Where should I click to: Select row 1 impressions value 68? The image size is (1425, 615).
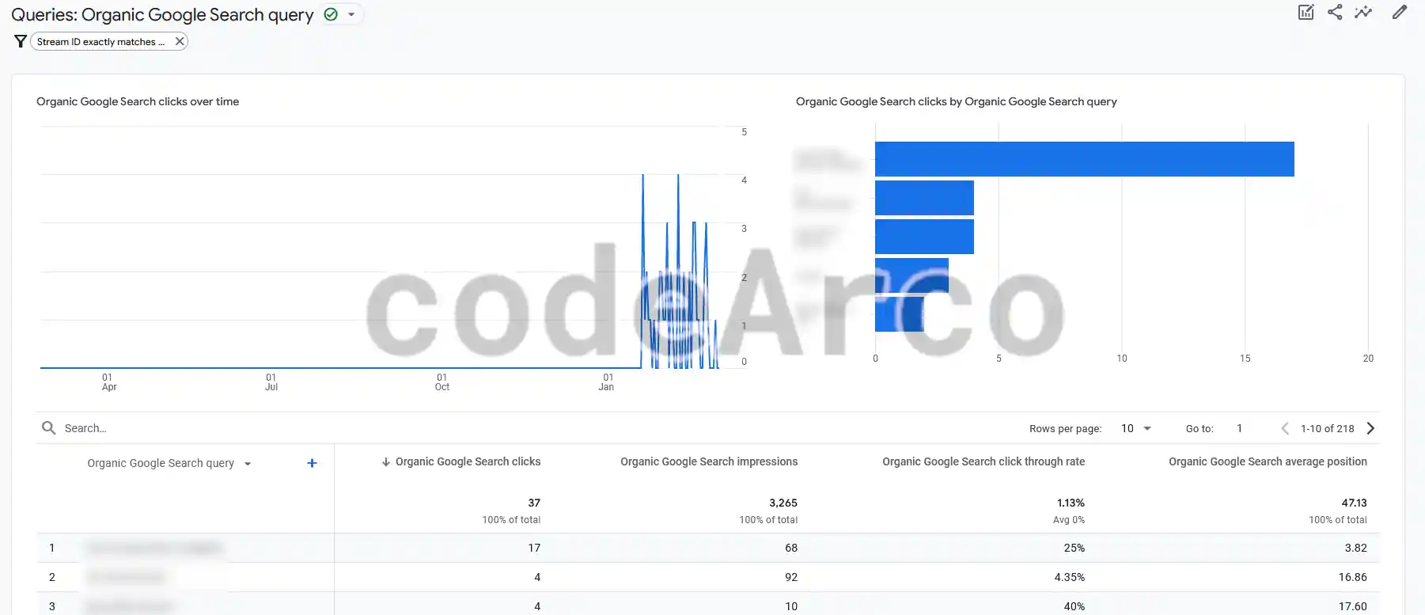791,548
